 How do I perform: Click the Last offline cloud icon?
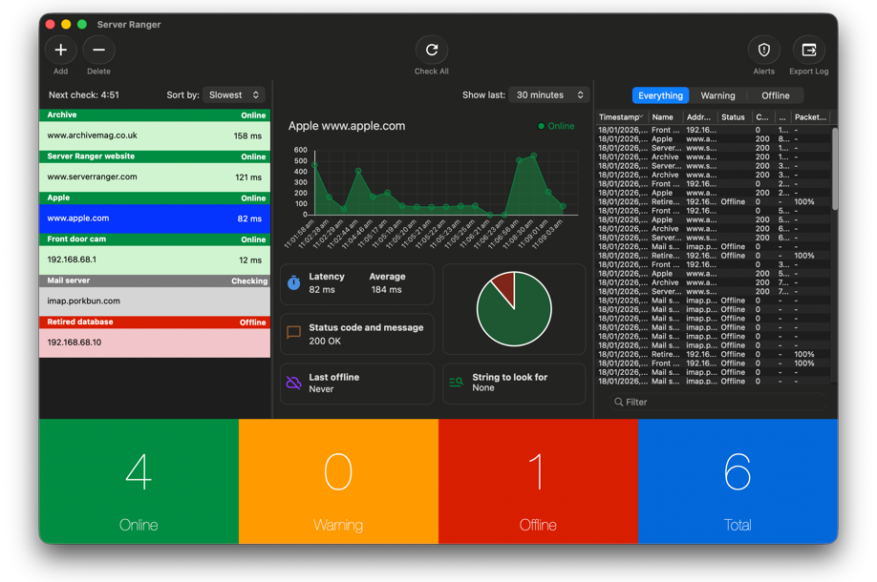tap(294, 383)
